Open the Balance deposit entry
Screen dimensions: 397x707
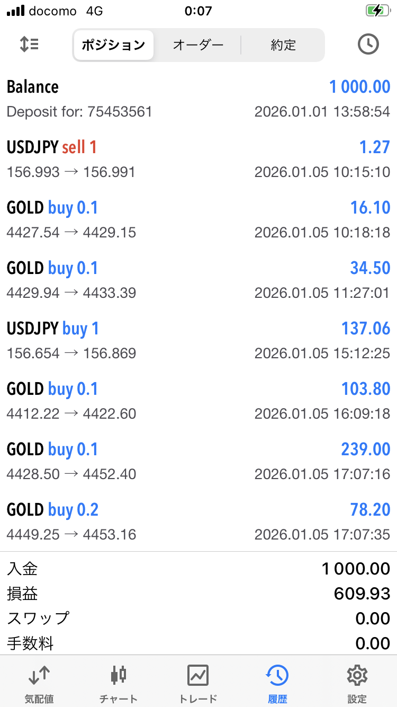click(x=198, y=99)
